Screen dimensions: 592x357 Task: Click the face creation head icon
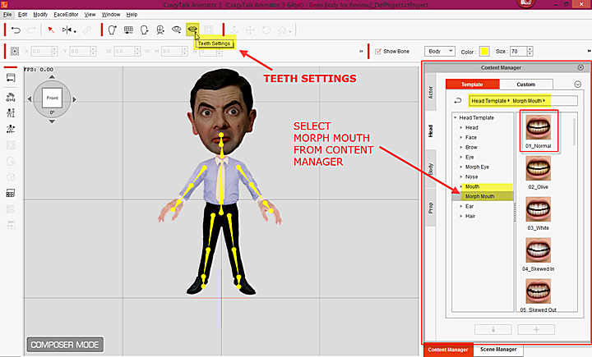point(112,30)
